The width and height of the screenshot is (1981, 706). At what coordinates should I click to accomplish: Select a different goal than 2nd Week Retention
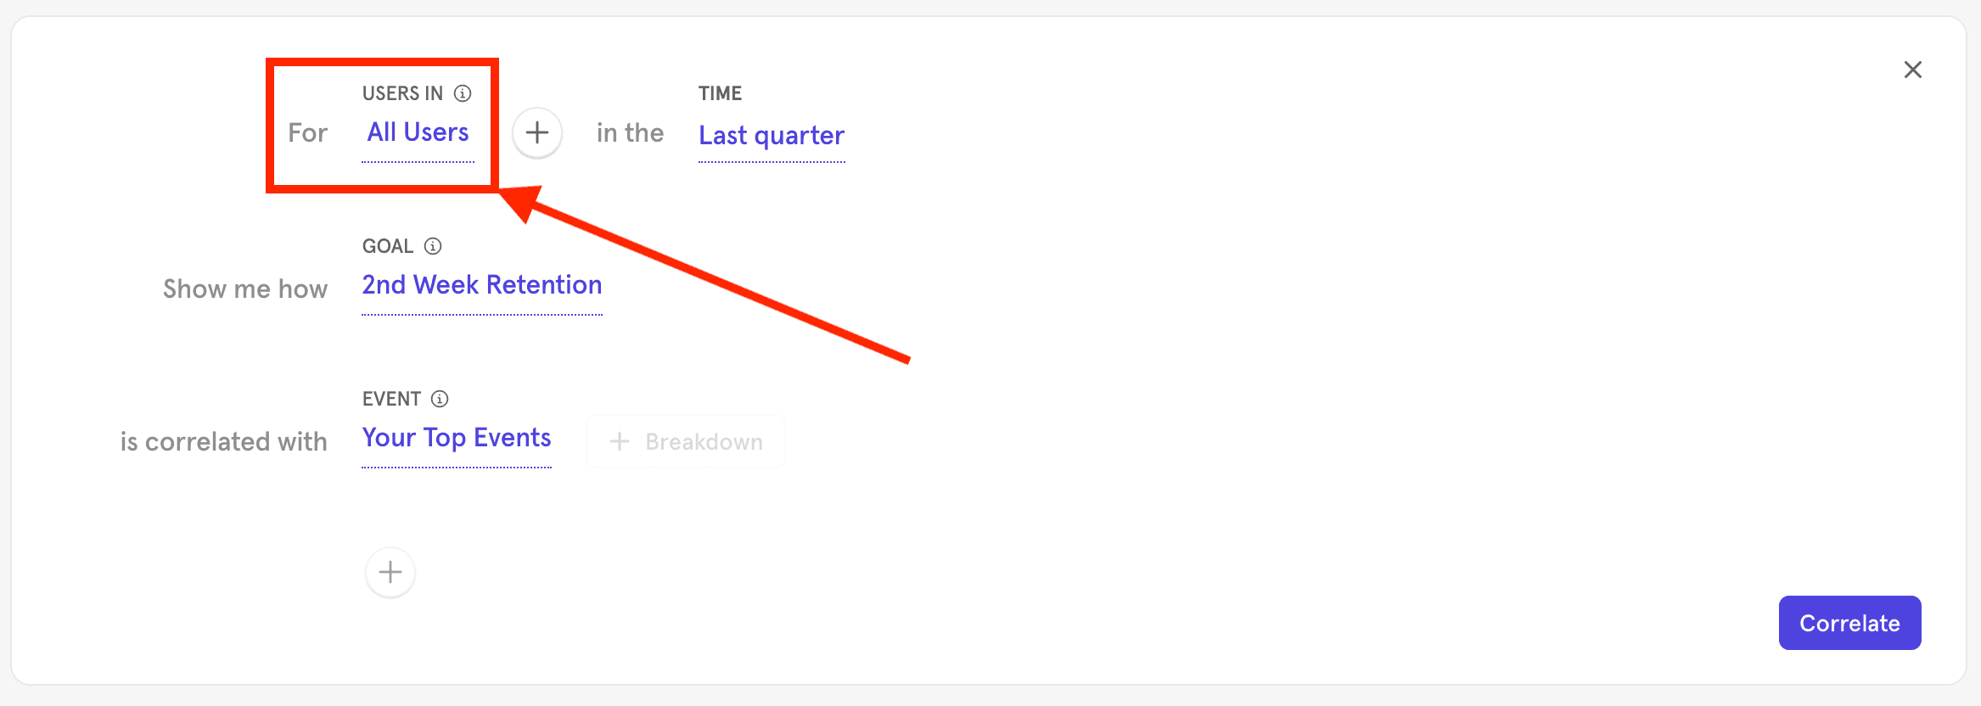[481, 285]
